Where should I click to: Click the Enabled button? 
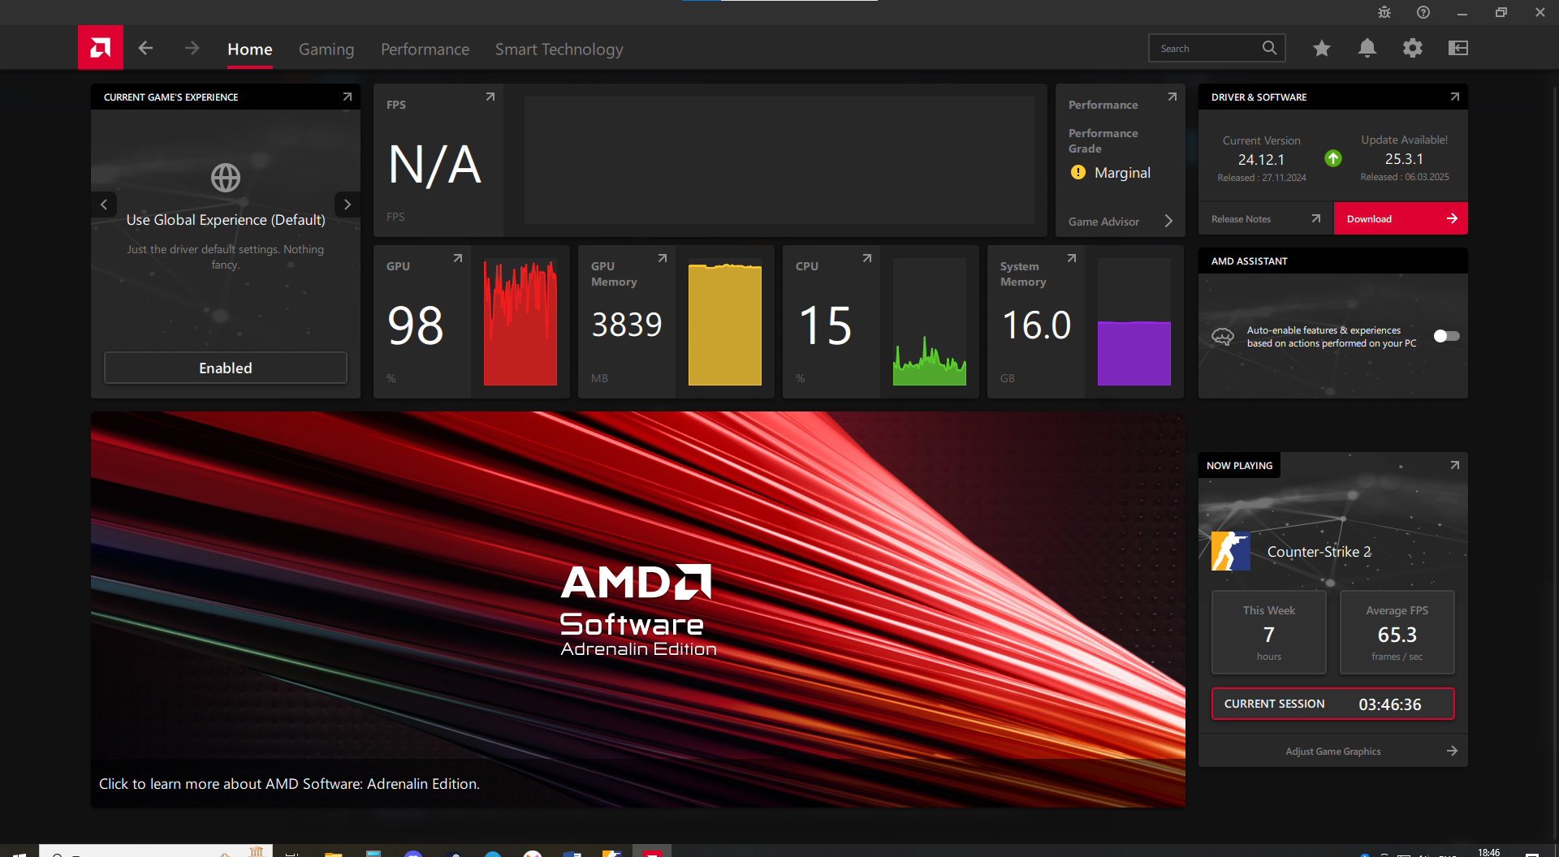[226, 368]
